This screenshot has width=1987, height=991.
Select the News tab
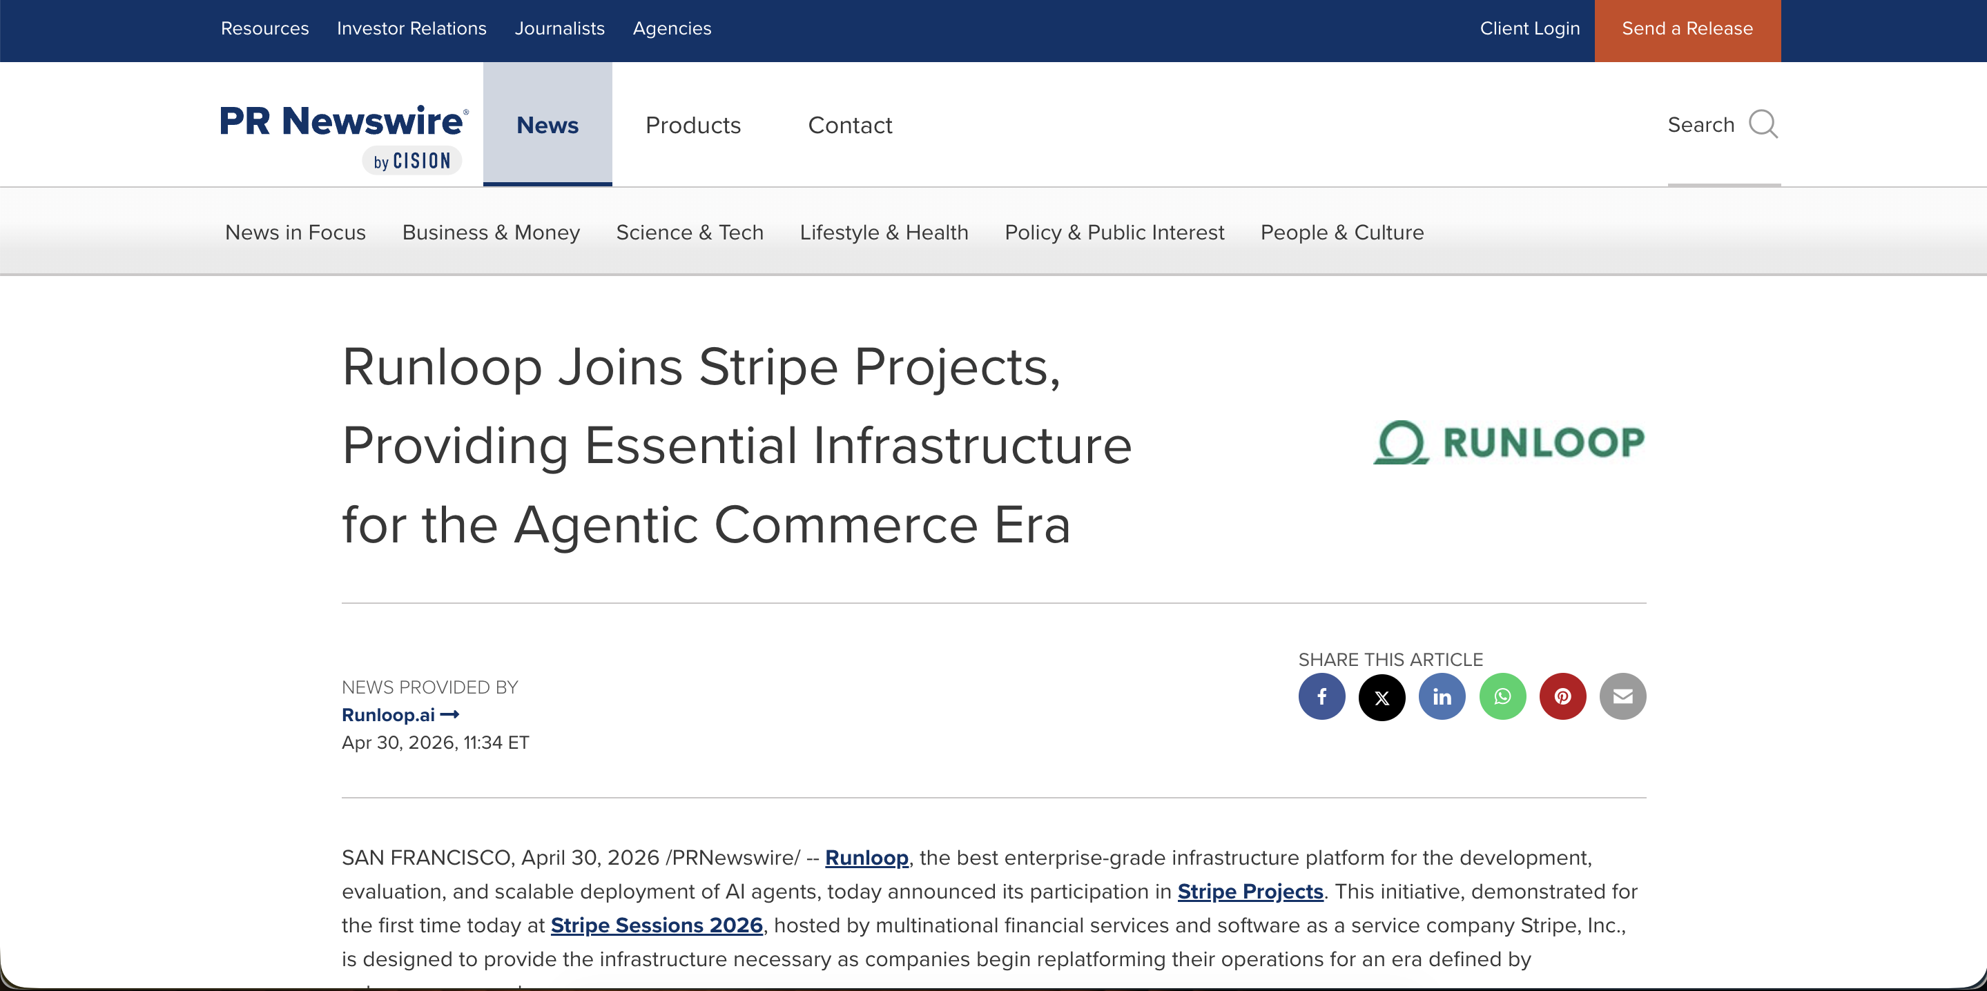click(x=547, y=124)
